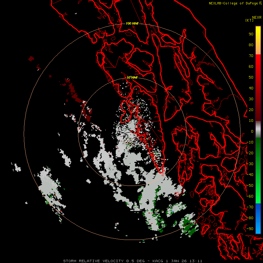Click the Storm Relative Velocity caption at the bottom

pyautogui.click(x=133, y=261)
